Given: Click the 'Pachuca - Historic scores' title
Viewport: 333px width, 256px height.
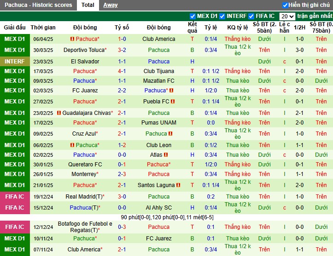Looking at the screenshot, I should (38, 5).
